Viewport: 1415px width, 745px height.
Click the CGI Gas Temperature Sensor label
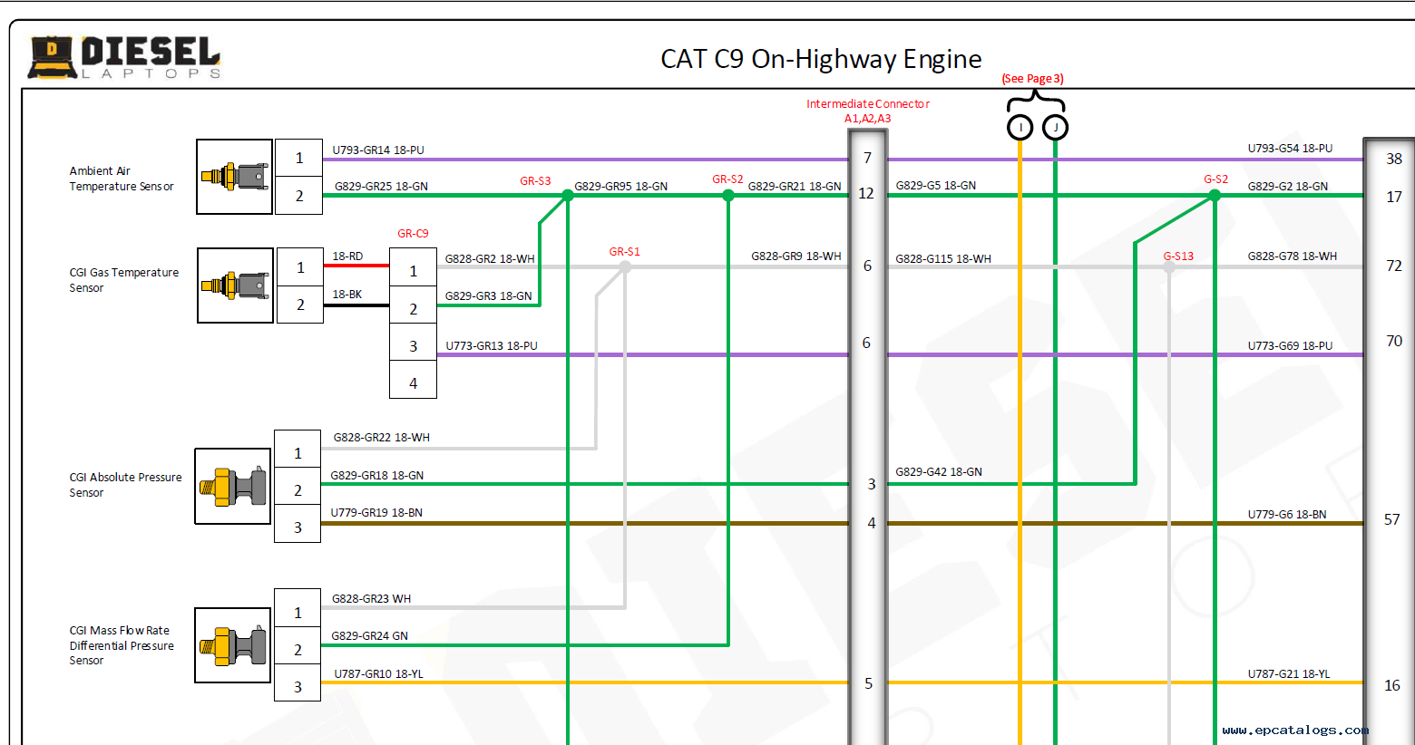[124, 280]
